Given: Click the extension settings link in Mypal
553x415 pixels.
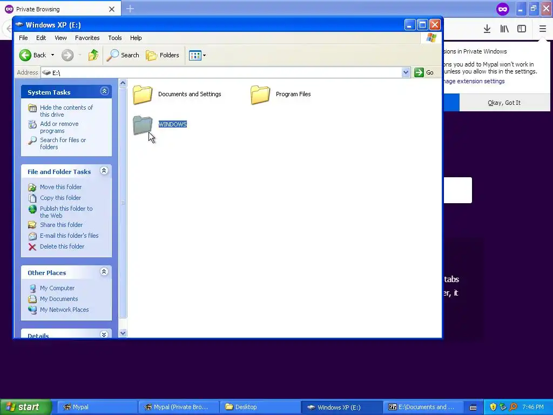Looking at the screenshot, I should pyautogui.click(x=474, y=81).
